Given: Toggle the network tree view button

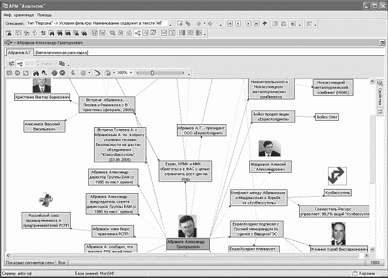Looking at the screenshot, I should pos(137,33).
